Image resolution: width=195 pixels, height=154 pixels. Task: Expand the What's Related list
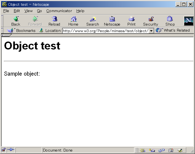173,31
